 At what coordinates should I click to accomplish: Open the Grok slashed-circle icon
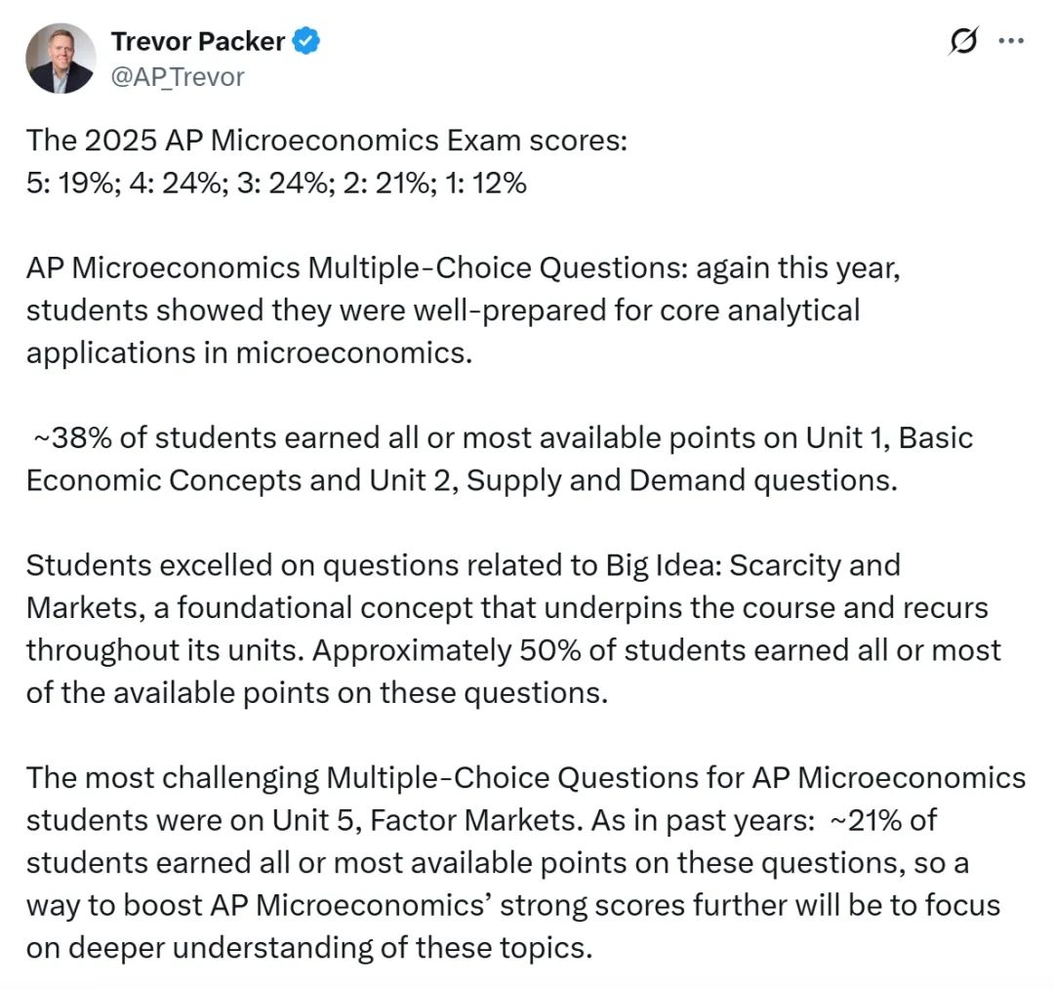pyautogui.click(x=963, y=42)
